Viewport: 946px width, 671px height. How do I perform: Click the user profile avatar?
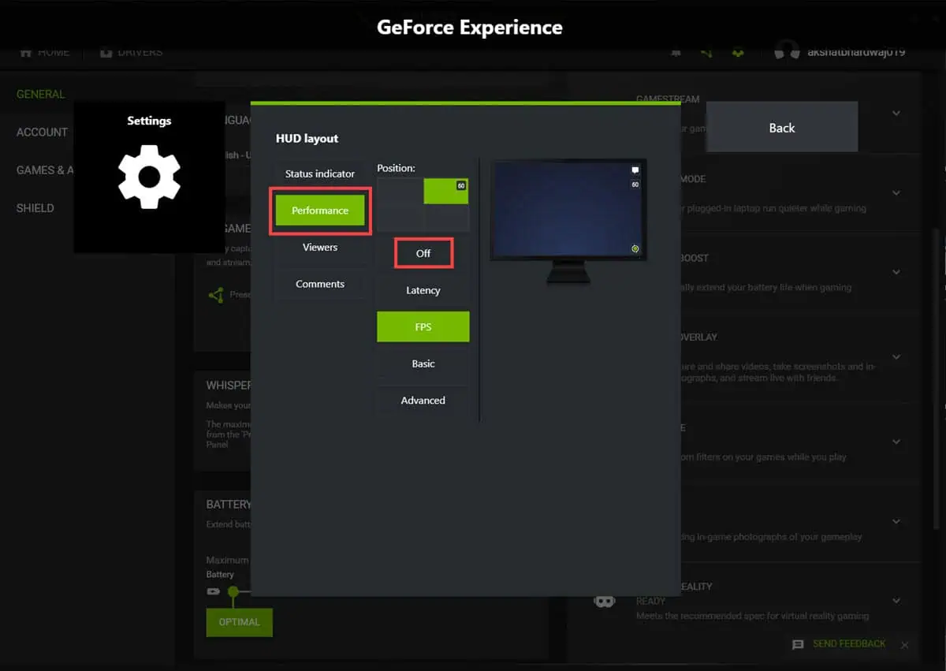click(x=786, y=52)
